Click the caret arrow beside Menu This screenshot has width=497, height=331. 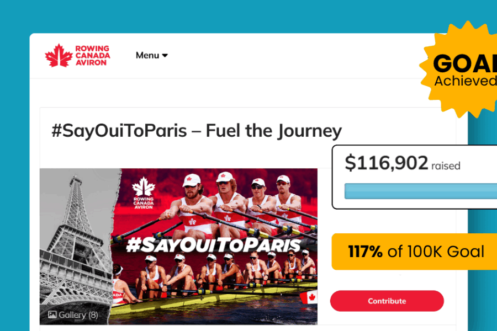pos(165,56)
